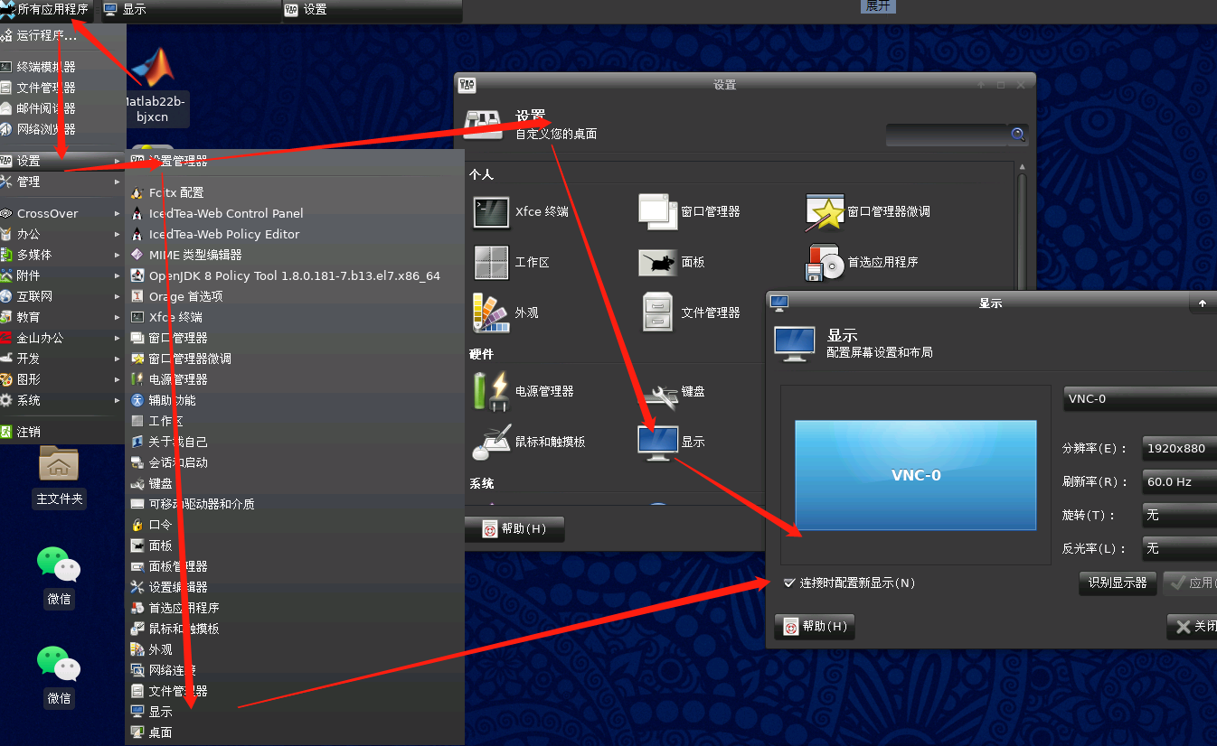
Task: Open 窗口管理器 icon in Settings window
Action: click(657, 211)
